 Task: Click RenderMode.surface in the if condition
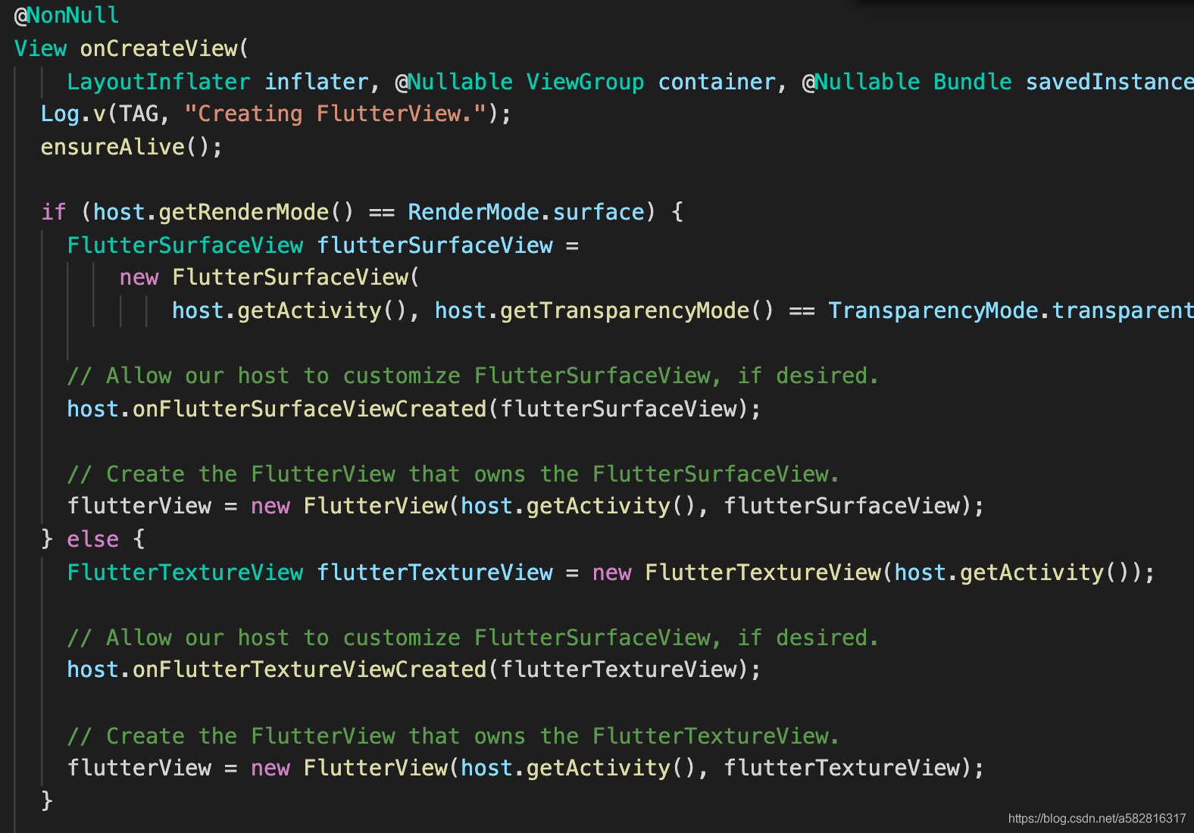[526, 212]
